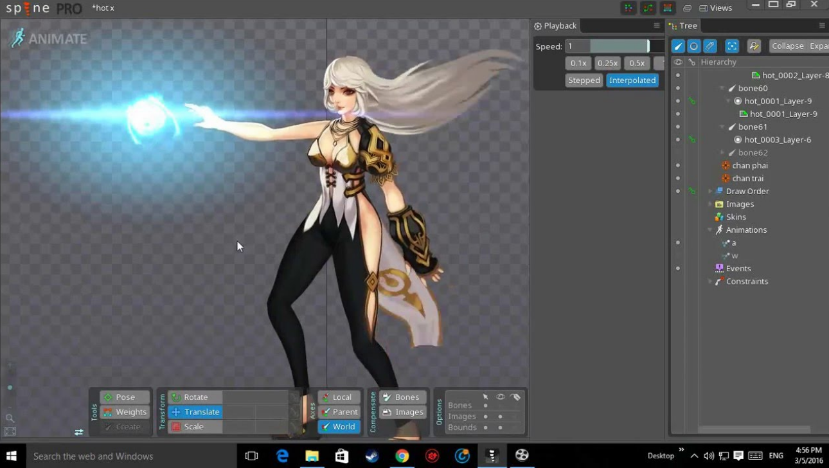The width and height of the screenshot is (829, 468).
Task: Click the red bounding box icon in title bar
Action: point(668,8)
